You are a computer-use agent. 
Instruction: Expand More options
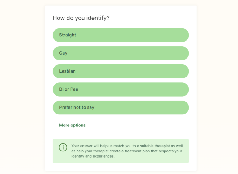coord(72,125)
